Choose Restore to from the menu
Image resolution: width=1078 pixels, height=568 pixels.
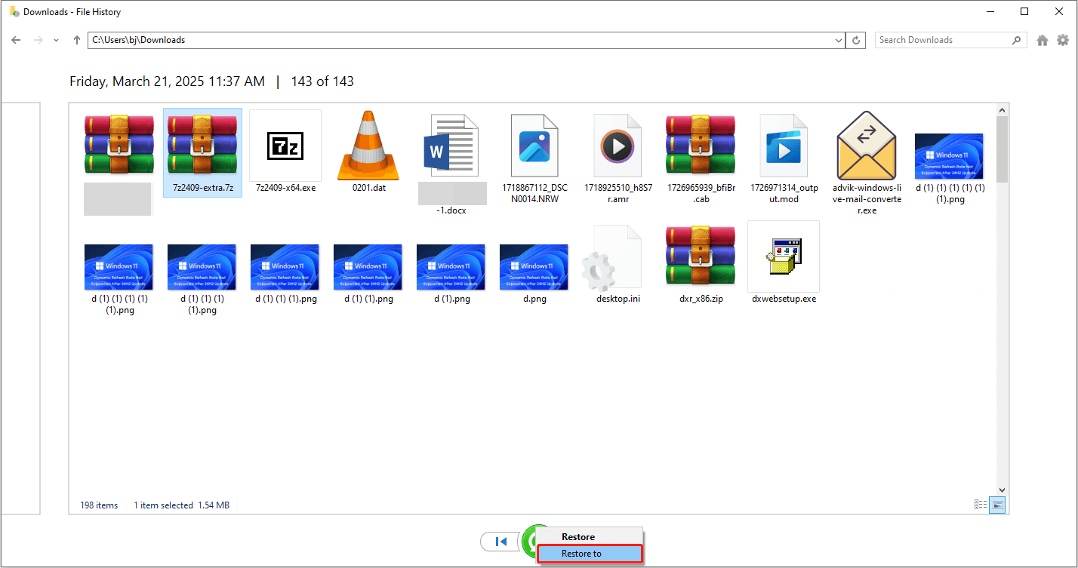pyautogui.click(x=590, y=553)
